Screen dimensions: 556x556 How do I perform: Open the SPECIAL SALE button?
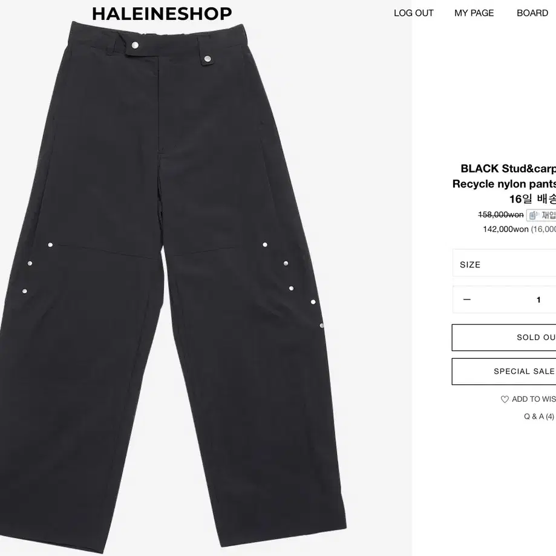[504, 371]
